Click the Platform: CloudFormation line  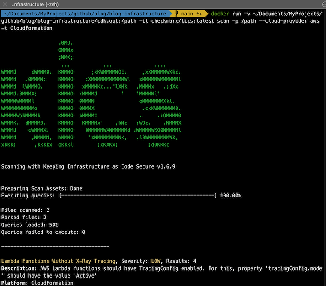(37, 283)
